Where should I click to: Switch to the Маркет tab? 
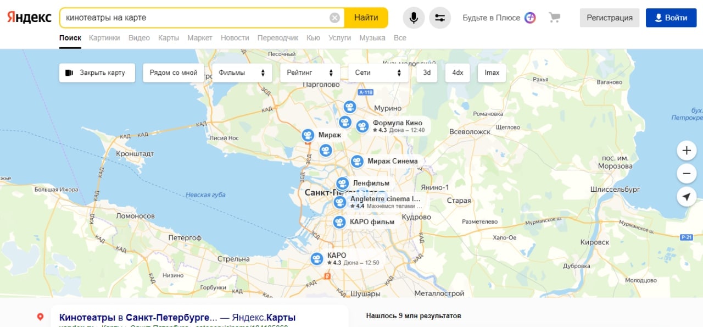[200, 38]
